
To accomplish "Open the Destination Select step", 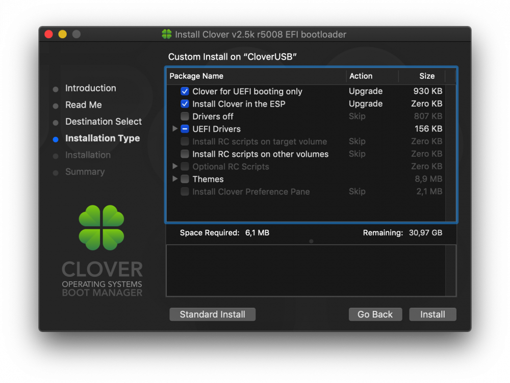I will point(104,122).
